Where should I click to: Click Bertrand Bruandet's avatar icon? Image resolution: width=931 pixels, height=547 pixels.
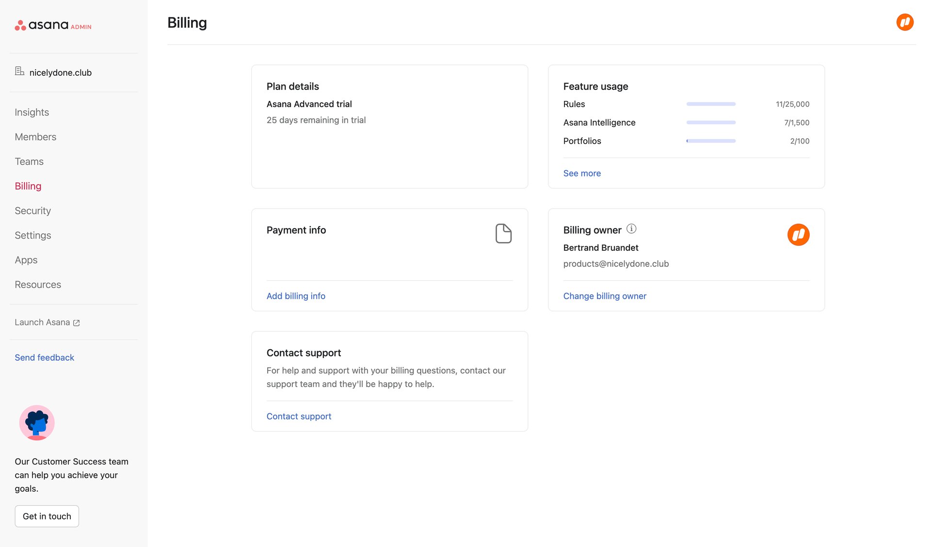point(798,235)
